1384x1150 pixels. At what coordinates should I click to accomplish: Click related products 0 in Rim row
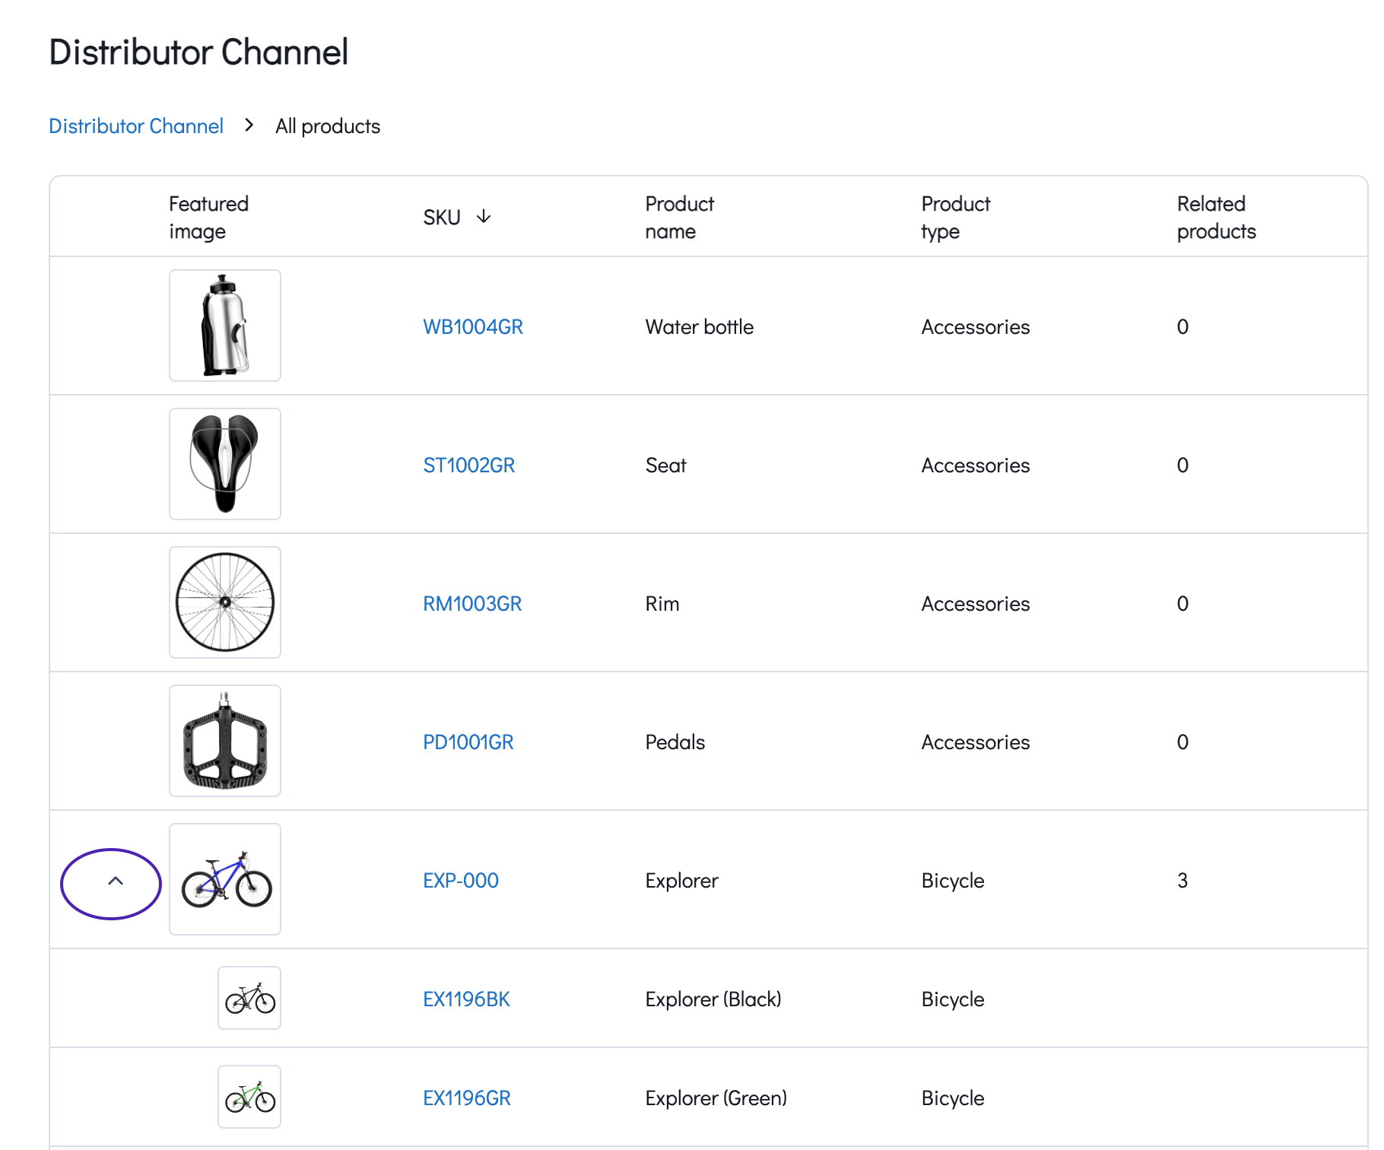[x=1182, y=604]
